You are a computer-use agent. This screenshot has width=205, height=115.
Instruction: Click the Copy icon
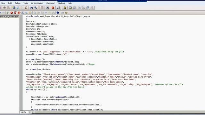(22, 8)
